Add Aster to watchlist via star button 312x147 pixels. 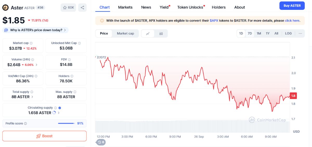(68, 8)
